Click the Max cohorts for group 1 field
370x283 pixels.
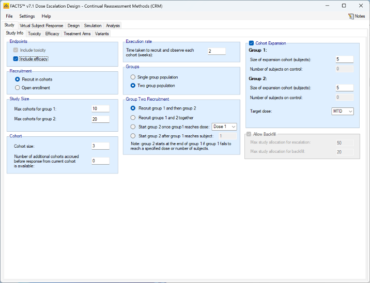tap(100, 108)
